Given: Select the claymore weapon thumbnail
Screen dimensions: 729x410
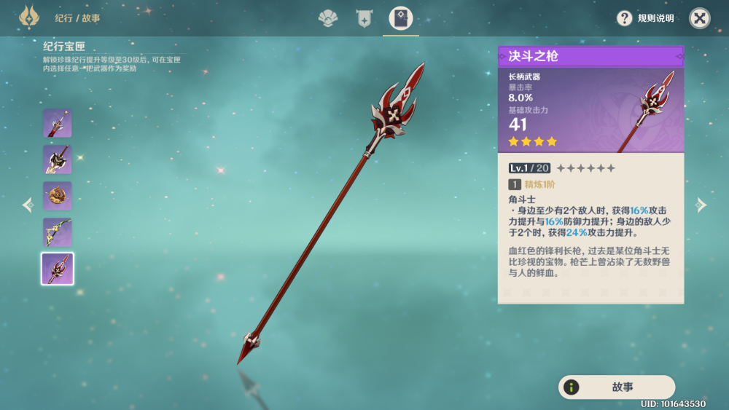Looking at the screenshot, I should (x=57, y=159).
